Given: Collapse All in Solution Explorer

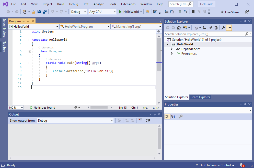Looking at the screenshot, I should pos(210,28).
